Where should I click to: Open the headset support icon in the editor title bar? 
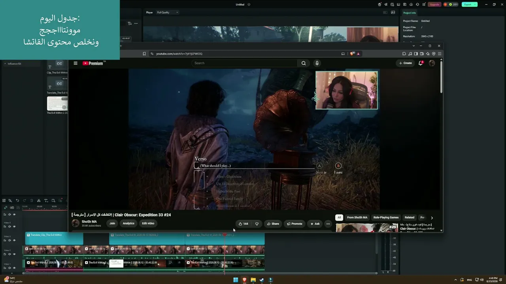(x=418, y=4)
